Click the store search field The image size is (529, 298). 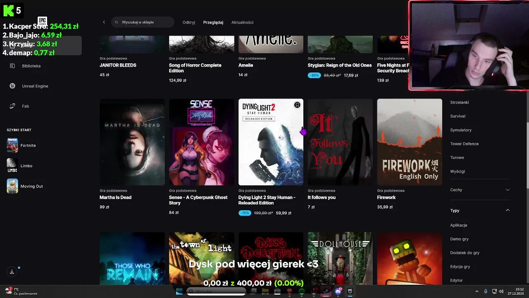(x=143, y=22)
